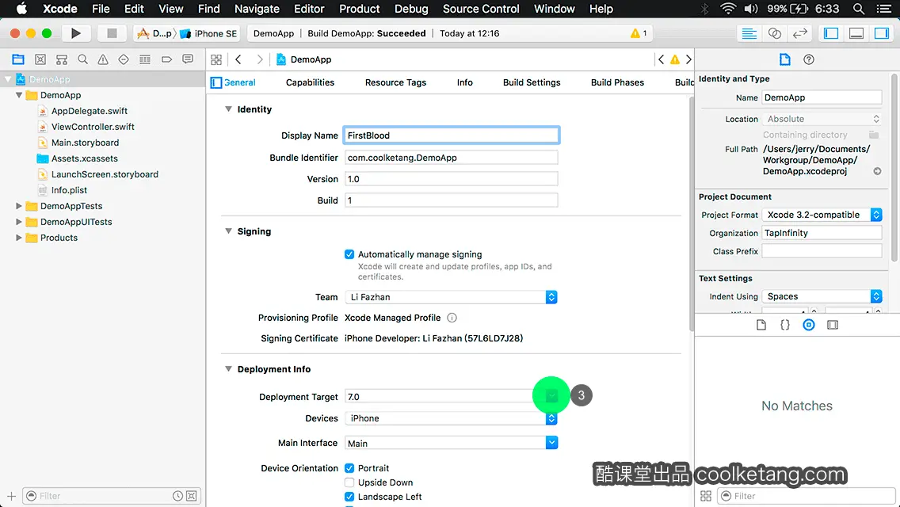This screenshot has height=507, width=900.
Task: Open macOS Spotlight search
Action: [x=859, y=9]
